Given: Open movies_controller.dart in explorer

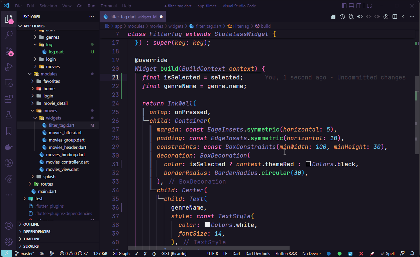Looking at the screenshot, I should coord(67,162).
